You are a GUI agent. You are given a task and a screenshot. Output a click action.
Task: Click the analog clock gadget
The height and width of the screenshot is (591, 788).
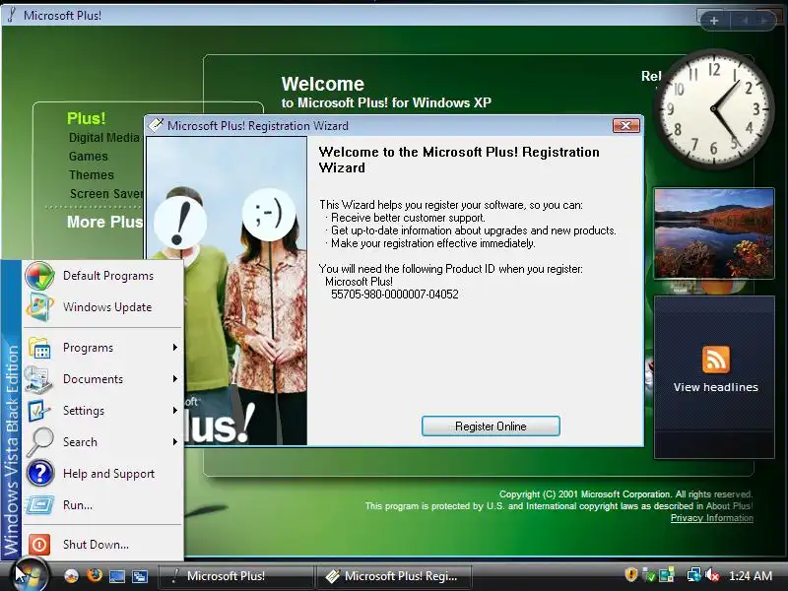coord(713,109)
